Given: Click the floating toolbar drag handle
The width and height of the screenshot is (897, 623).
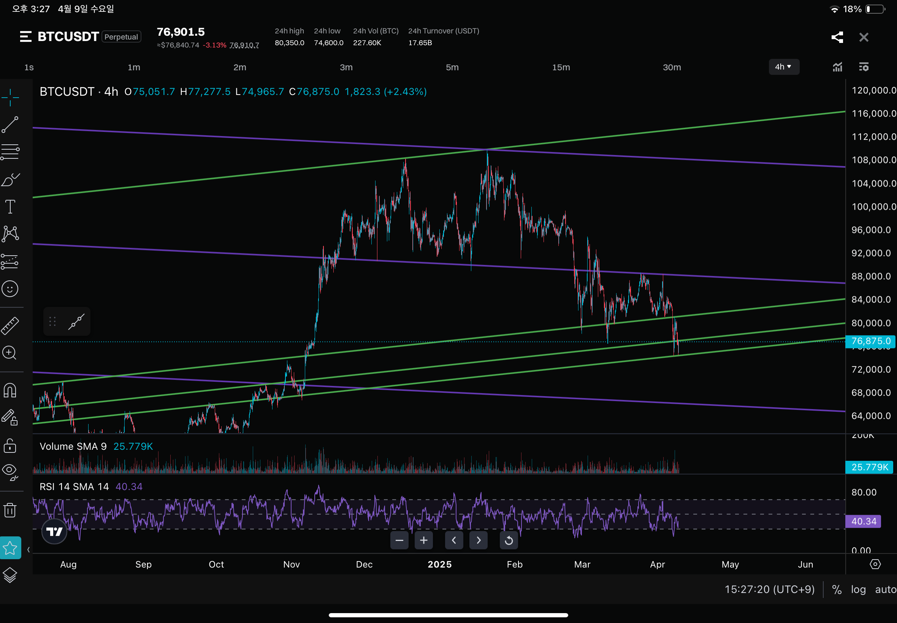Looking at the screenshot, I should (53, 322).
